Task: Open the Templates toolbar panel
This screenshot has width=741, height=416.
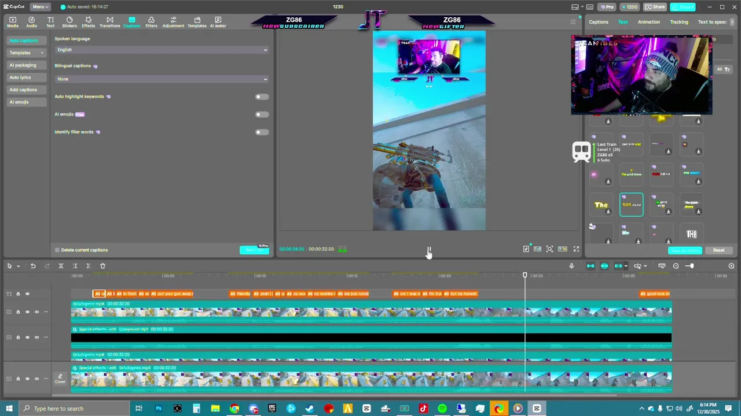Action: [x=197, y=22]
